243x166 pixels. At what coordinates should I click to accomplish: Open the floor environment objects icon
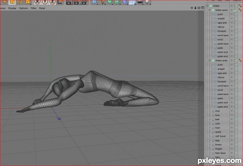(132, 2)
